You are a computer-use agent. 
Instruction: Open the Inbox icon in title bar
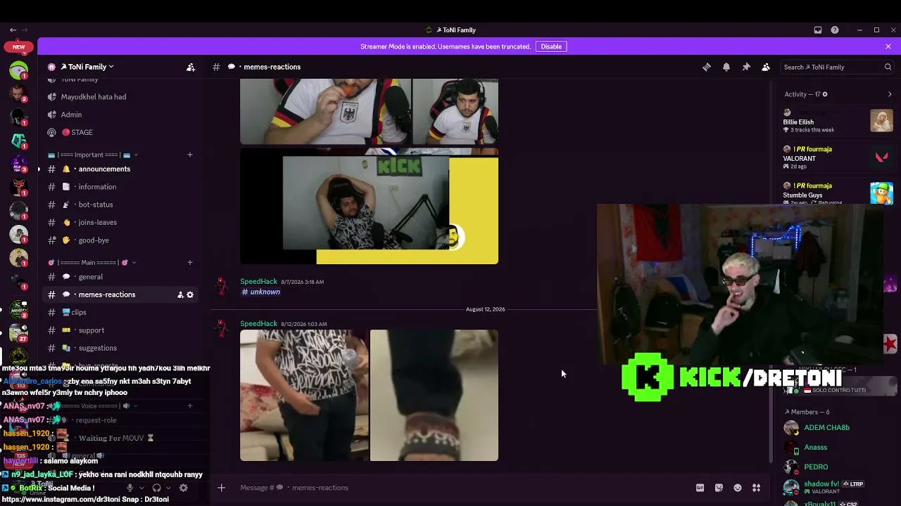pyautogui.click(x=818, y=30)
